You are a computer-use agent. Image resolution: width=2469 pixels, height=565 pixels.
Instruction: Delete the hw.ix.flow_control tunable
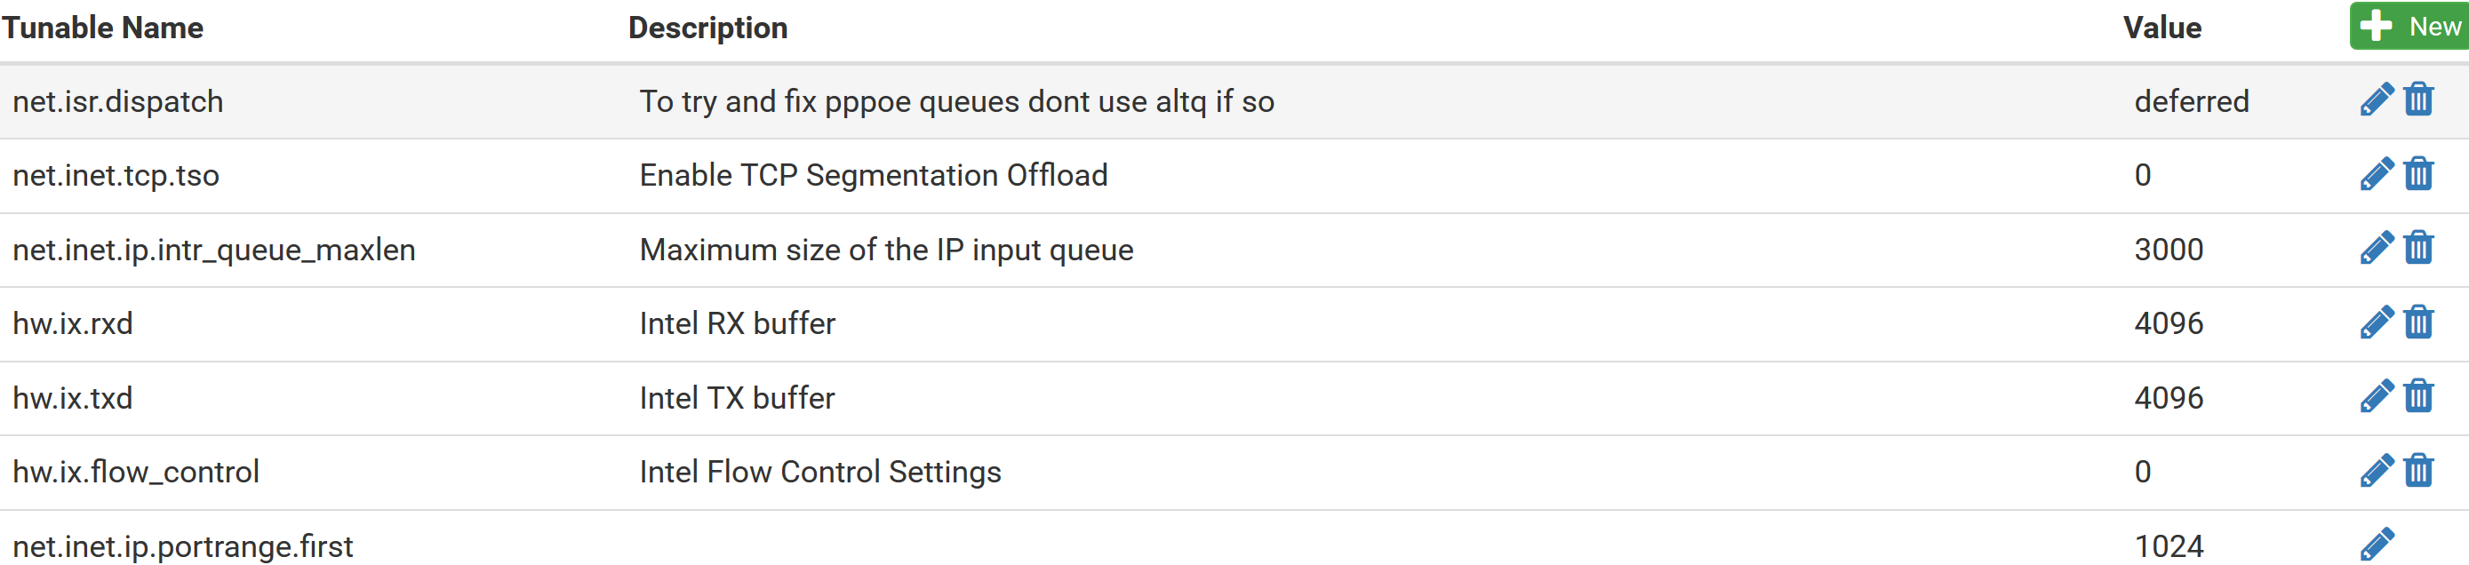pos(2419,471)
